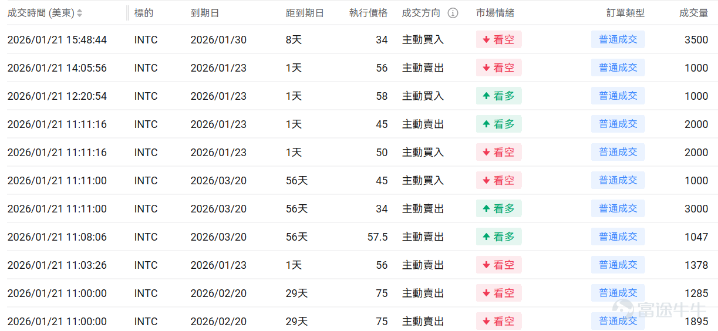The image size is (718, 331).
Task: Click the volume value 3500
Action: 696,40
